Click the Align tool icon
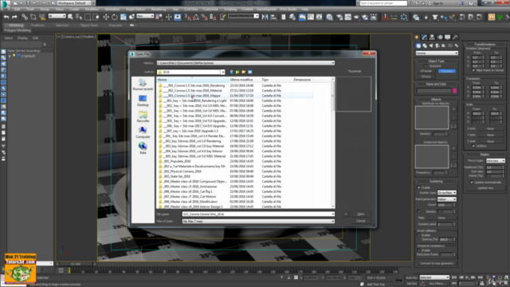The height and width of the screenshot is (287, 510). 273,17
